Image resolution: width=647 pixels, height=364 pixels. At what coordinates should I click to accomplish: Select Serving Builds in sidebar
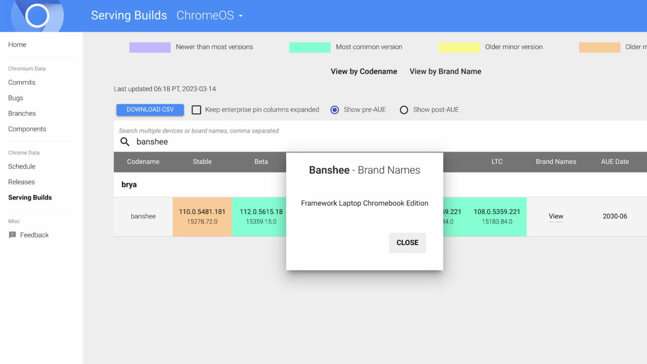pyautogui.click(x=30, y=198)
